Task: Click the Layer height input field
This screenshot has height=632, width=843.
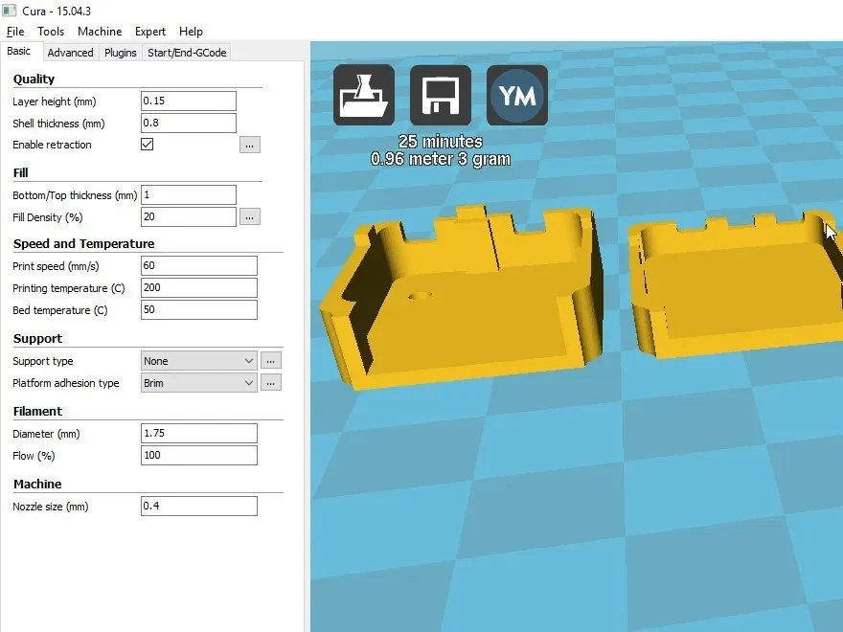Action: (188, 102)
